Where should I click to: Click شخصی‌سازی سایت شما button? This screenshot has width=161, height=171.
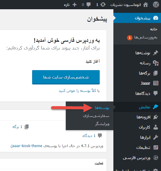click(x=66, y=77)
